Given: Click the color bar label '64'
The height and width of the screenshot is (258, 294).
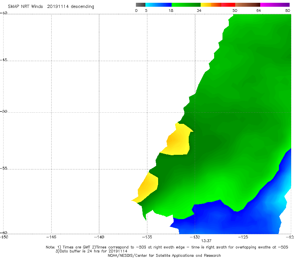Looking at the screenshot, I should (x=259, y=11).
